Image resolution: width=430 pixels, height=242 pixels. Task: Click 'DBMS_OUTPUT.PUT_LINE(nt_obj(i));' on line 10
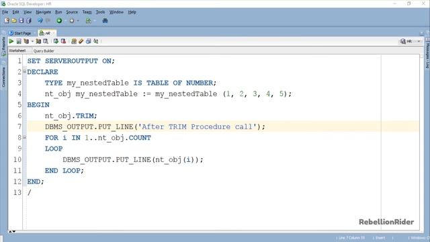coord(133,160)
